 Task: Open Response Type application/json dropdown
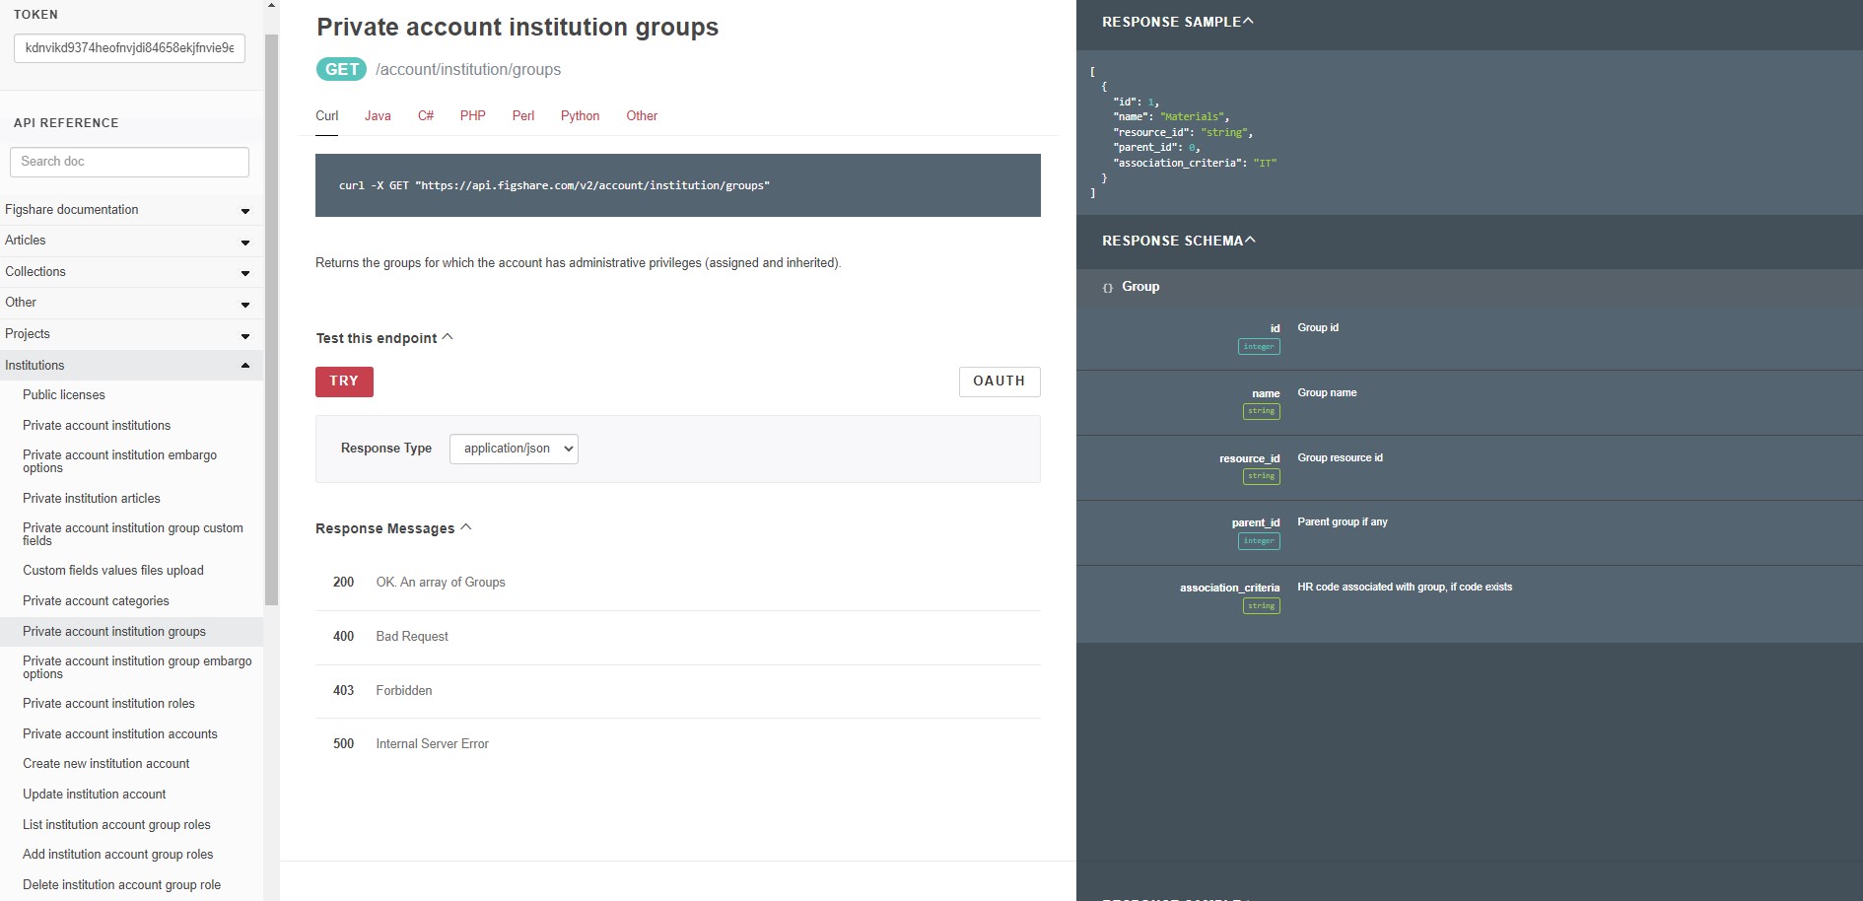[x=514, y=449]
